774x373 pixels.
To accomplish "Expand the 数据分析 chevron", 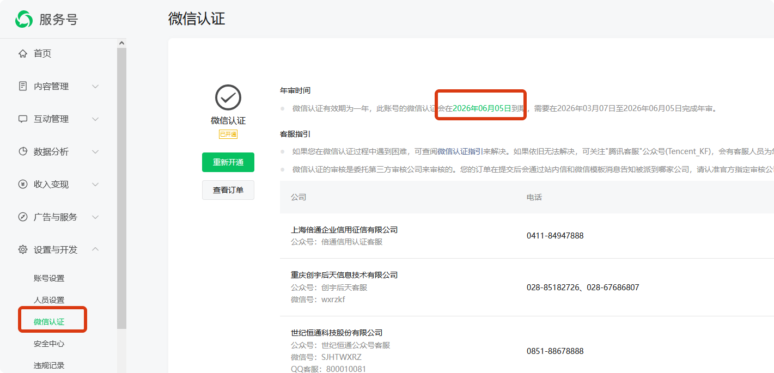I will point(95,151).
